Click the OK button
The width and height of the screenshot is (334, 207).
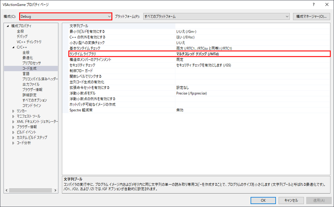263,200
